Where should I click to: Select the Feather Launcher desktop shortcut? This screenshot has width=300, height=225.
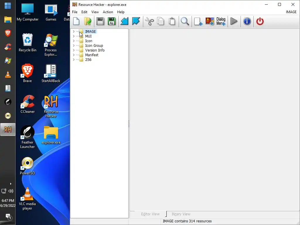pos(28,137)
